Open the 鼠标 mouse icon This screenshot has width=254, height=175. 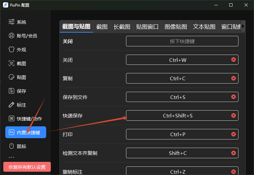tap(12, 146)
